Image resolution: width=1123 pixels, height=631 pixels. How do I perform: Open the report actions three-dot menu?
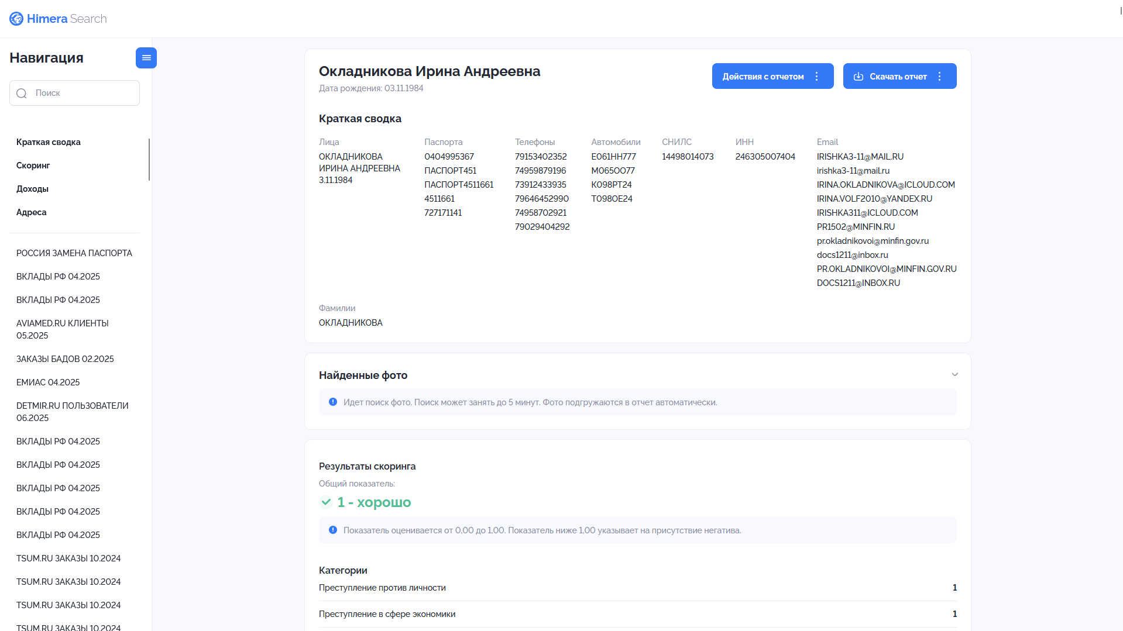[817, 77]
